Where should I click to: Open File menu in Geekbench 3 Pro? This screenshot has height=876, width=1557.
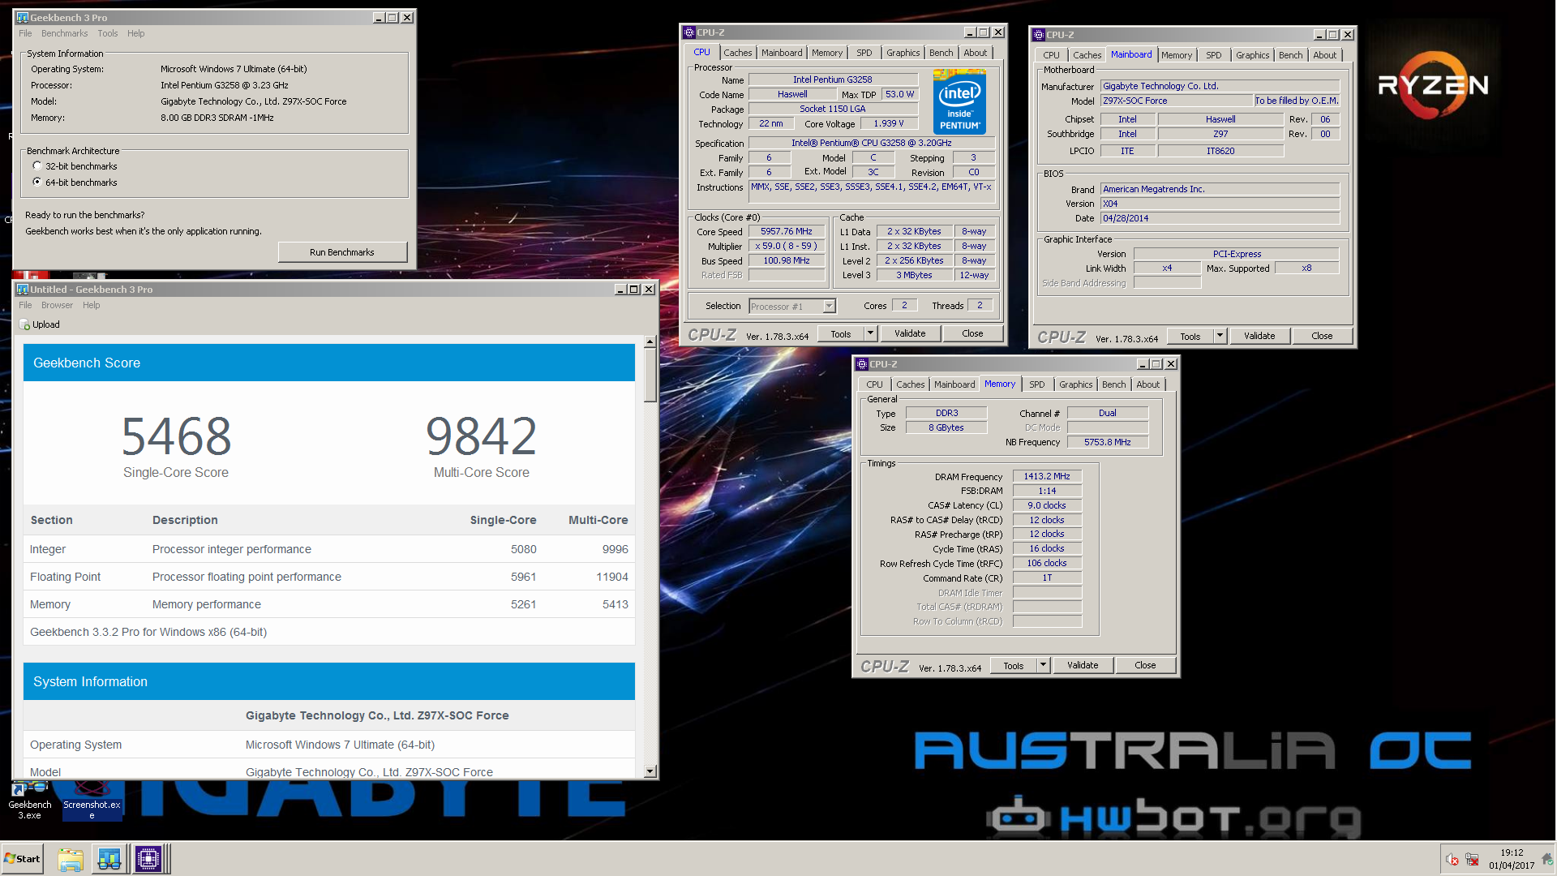click(x=25, y=33)
